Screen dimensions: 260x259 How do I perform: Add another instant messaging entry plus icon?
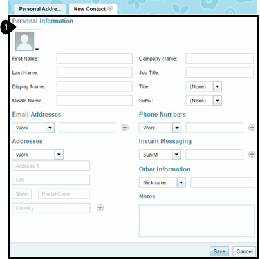[x=252, y=154]
